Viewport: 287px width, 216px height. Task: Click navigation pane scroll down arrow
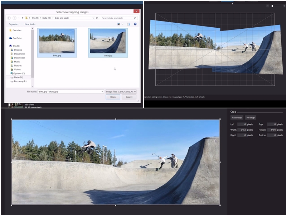[33, 86]
